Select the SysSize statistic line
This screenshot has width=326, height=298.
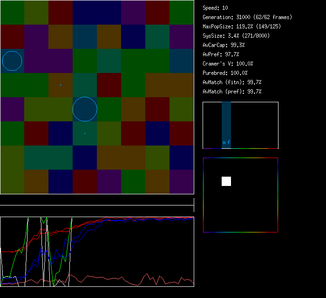click(x=236, y=36)
